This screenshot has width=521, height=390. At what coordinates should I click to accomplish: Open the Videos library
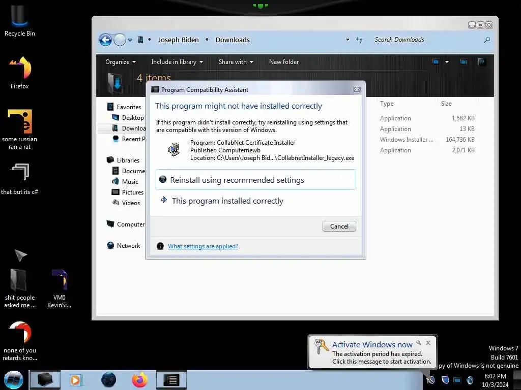point(126,203)
